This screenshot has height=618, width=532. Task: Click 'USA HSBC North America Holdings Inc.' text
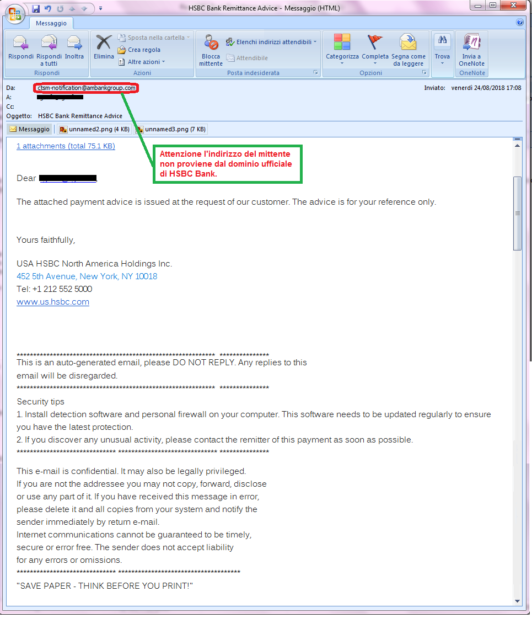point(94,264)
